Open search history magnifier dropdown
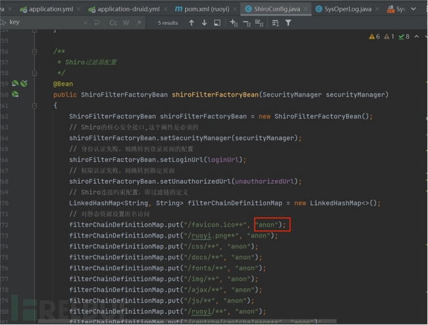Viewport: 428px width, 325px height. 2,23
